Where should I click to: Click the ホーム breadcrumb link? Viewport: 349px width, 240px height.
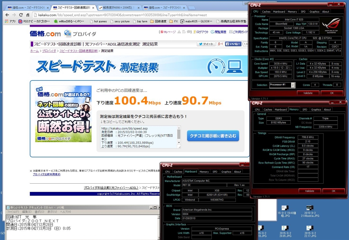(x=34, y=51)
